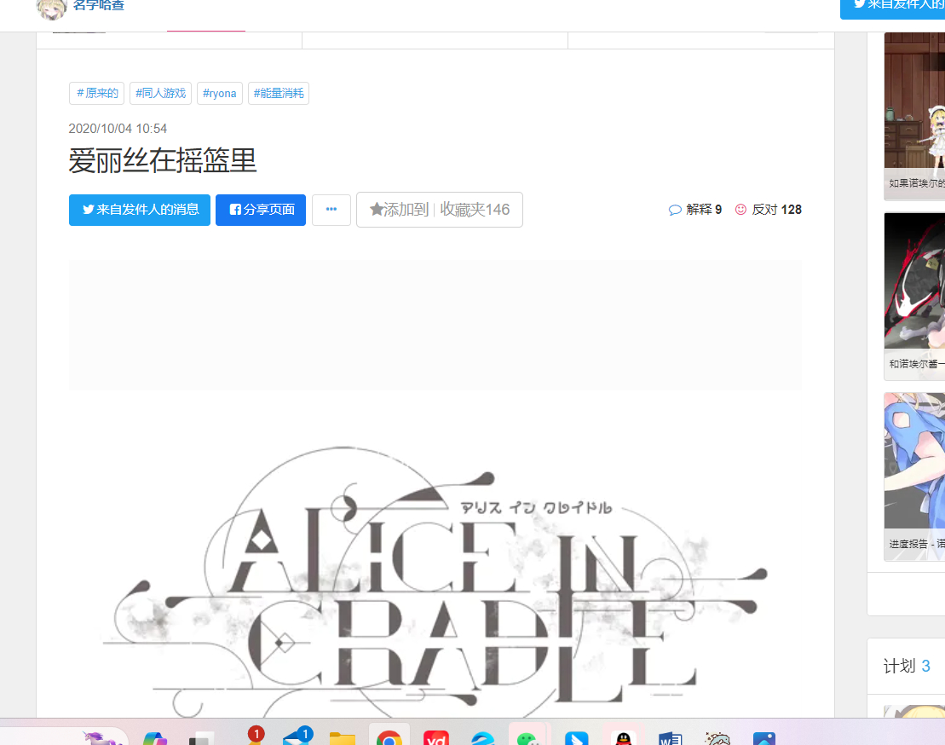Open WeChat from the taskbar
The image size is (945, 745).
pos(528,738)
